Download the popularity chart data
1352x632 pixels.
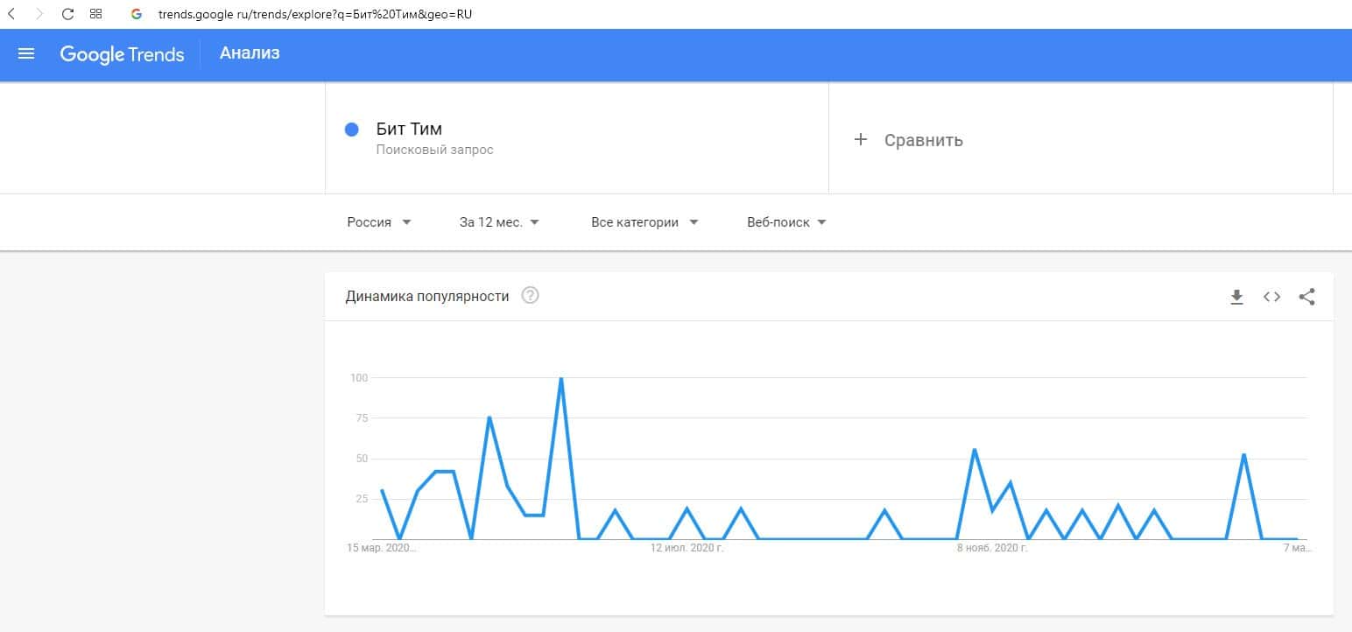coord(1236,297)
